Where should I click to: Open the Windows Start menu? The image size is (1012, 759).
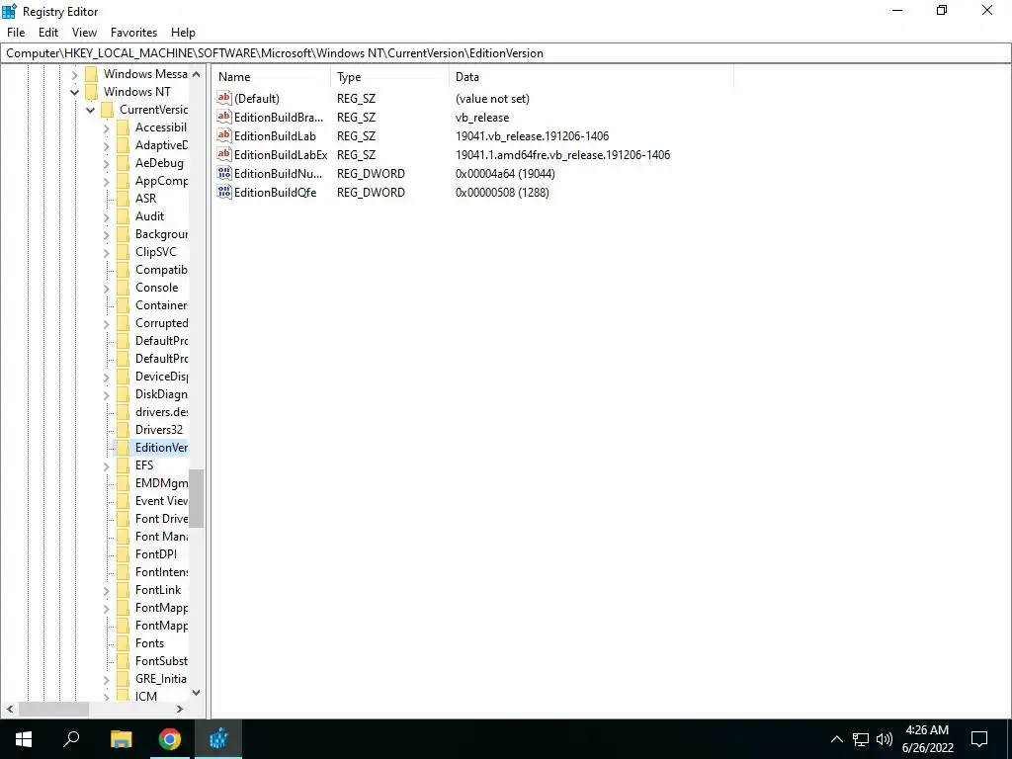(24, 739)
